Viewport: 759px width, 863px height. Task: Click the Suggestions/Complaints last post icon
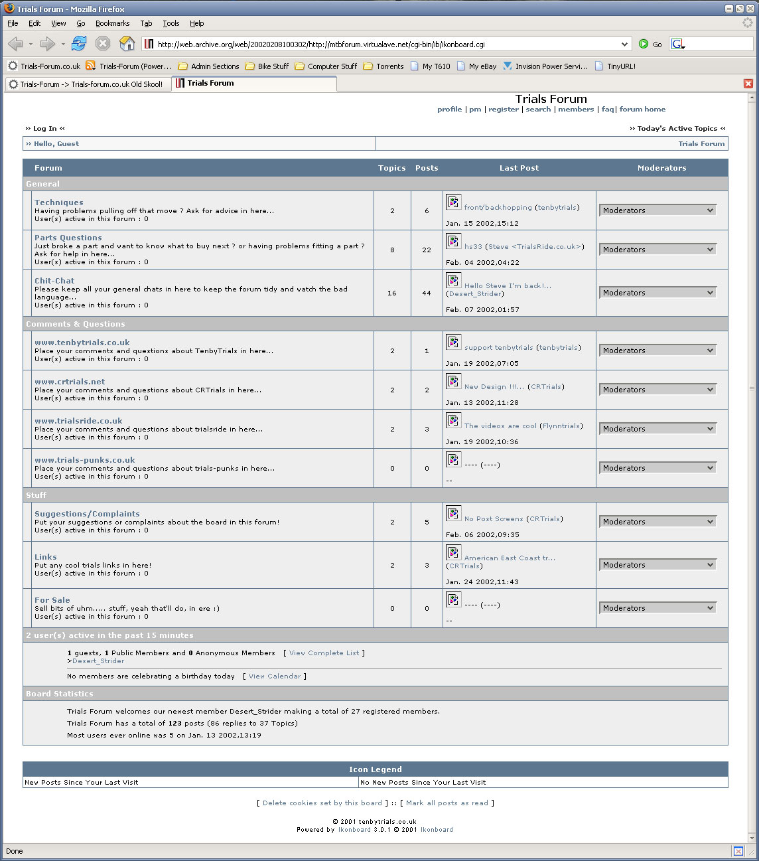454,513
